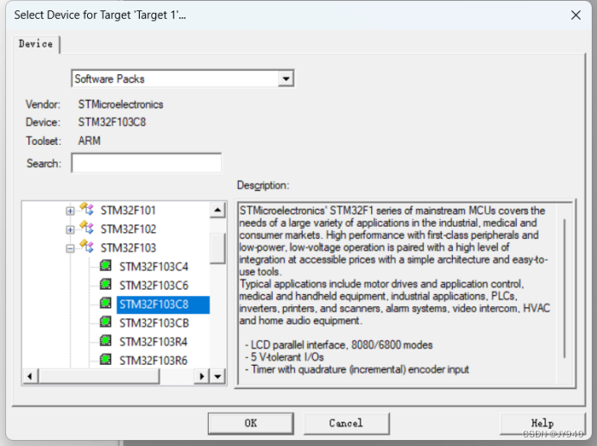
Task: Click into the Search input field
Action: (146, 163)
